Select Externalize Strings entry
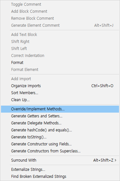Viewport: 120px width, 181px height. click(x=60, y=170)
